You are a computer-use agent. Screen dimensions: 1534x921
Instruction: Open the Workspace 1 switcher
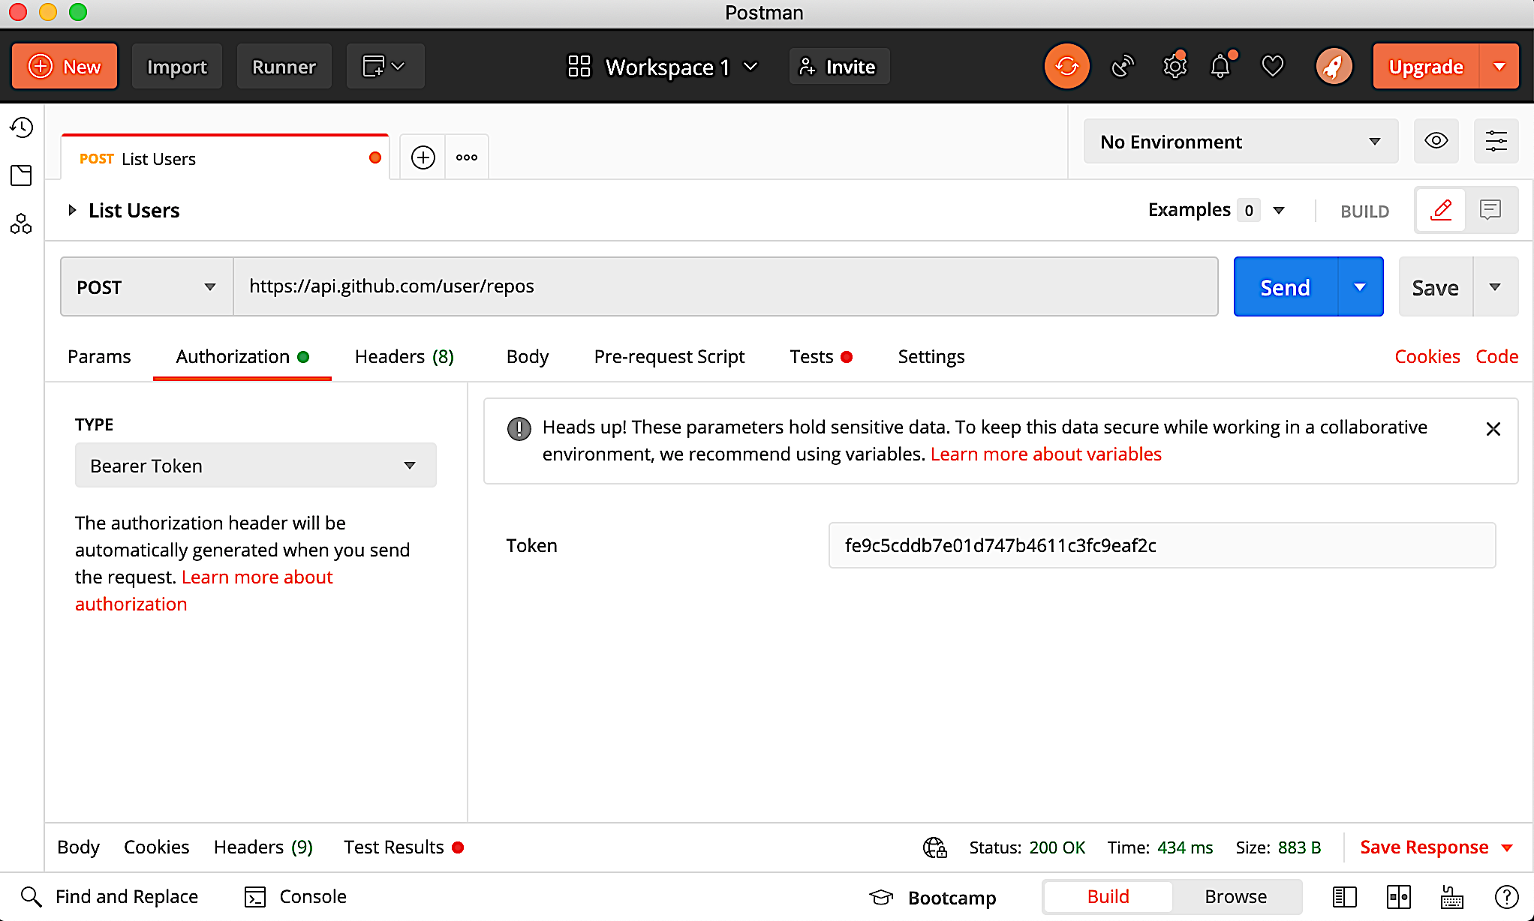point(663,67)
